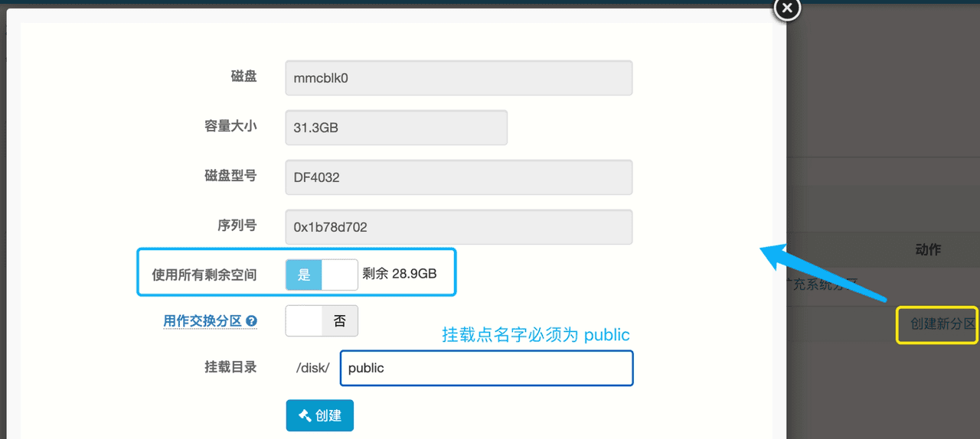Viewport: 980px width, 439px height.
Task: Focus the 序列号 field showing 0x1b78d702
Action: click(x=459, y=227)
